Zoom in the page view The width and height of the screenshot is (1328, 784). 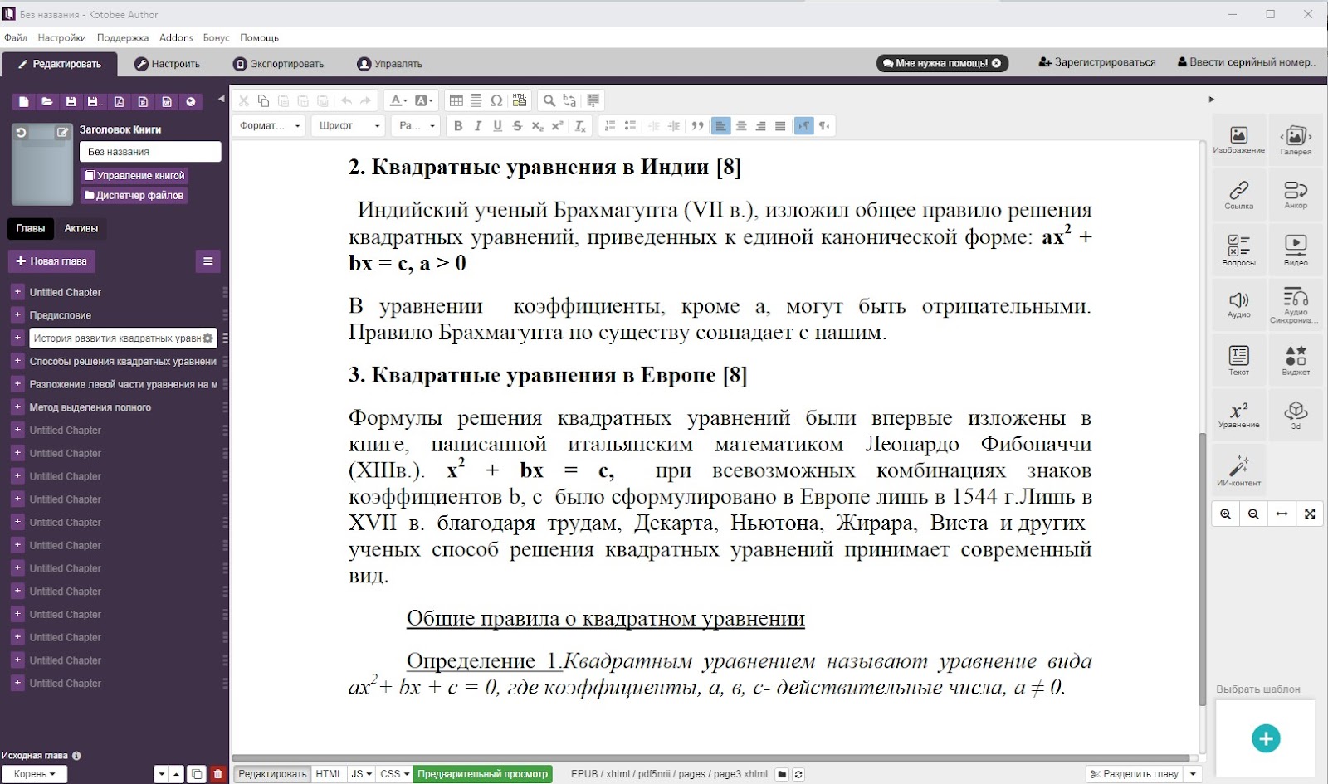point(1226,514)
